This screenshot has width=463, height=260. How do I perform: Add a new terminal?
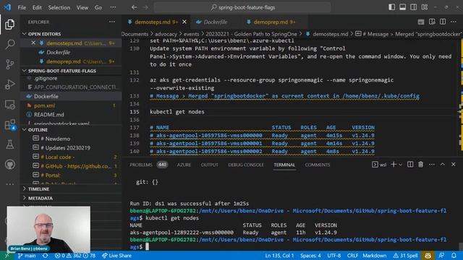pos(394,165)
